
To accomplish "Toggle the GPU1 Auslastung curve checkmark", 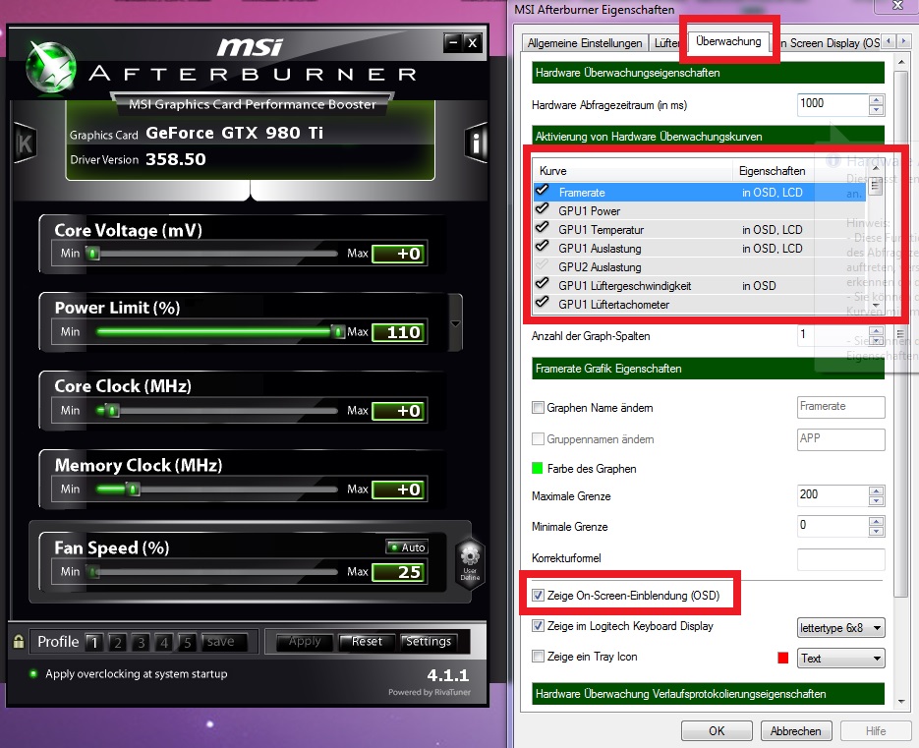I will (x=543, y=246).
